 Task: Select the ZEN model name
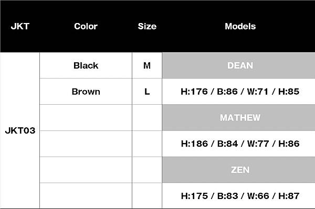tap(240, 170)
